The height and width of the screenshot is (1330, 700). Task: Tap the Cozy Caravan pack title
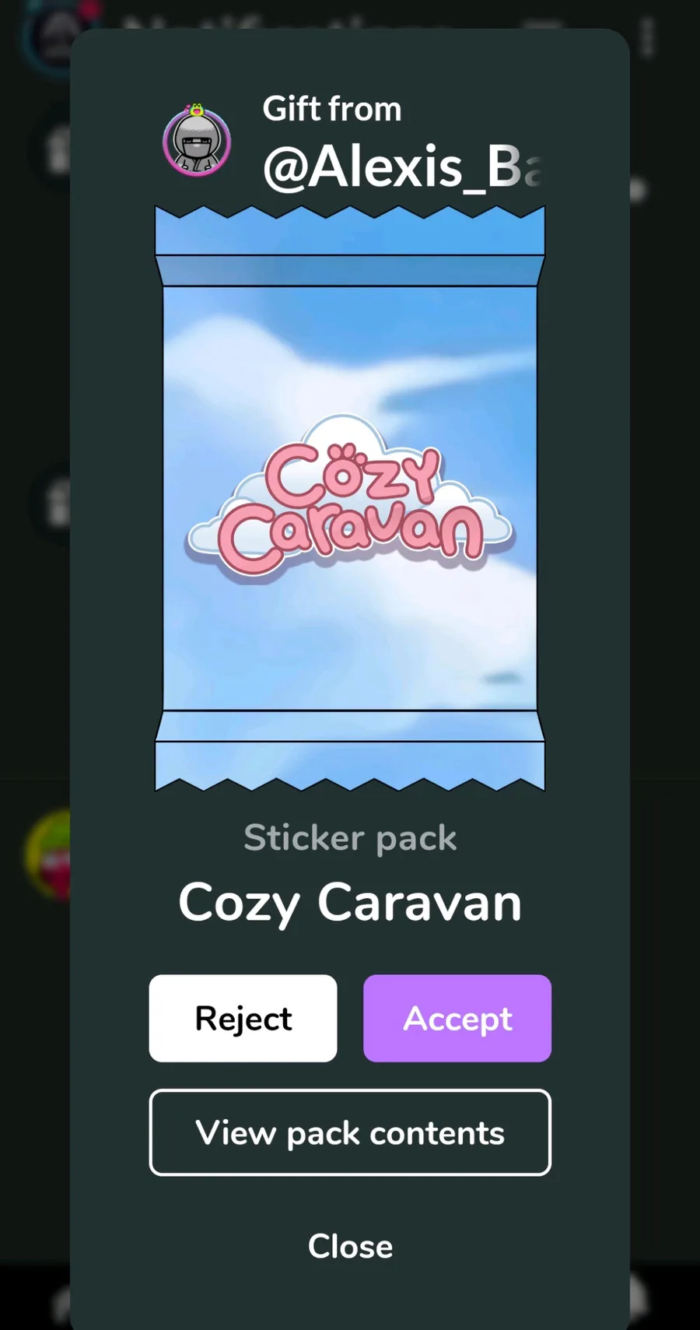350,903
